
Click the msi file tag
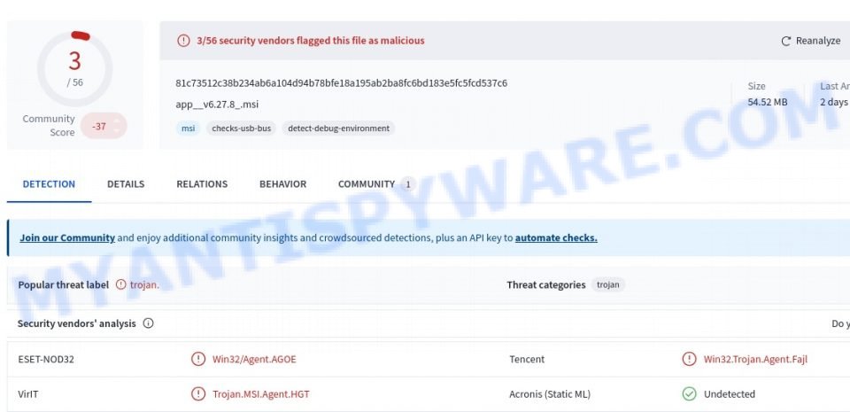pyautogui.click(x=188, y=128)
